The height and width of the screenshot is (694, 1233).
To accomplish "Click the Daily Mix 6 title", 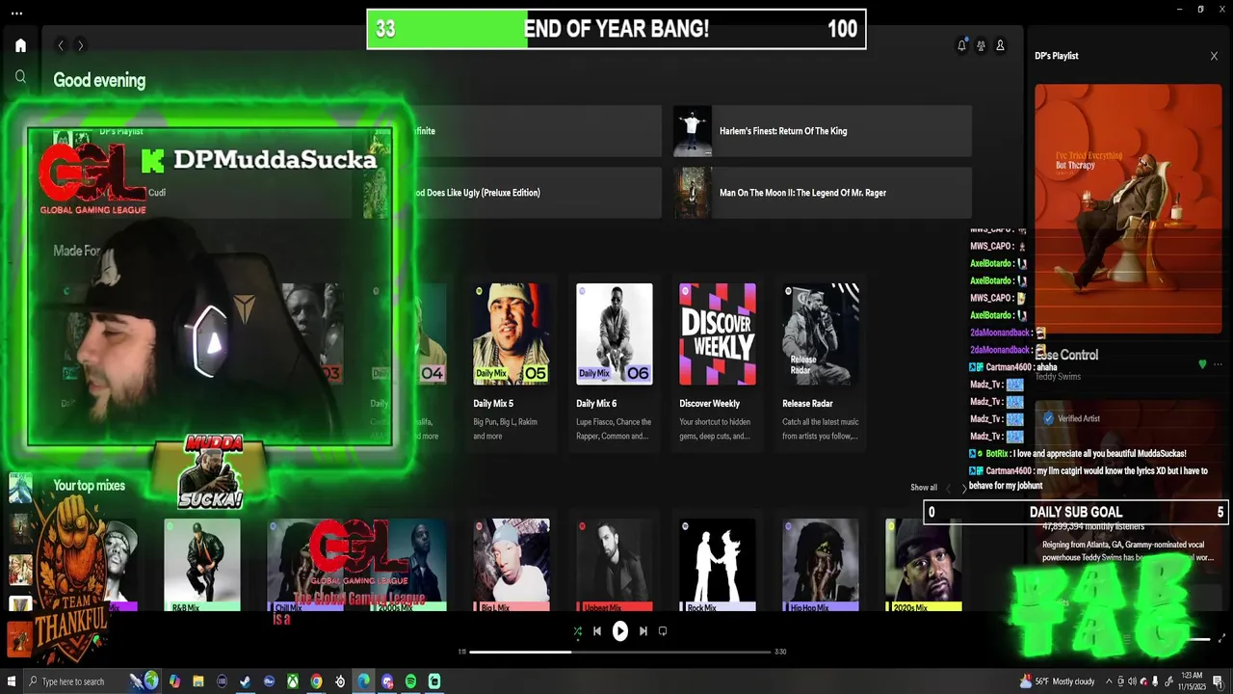I will tap(596, 404).
